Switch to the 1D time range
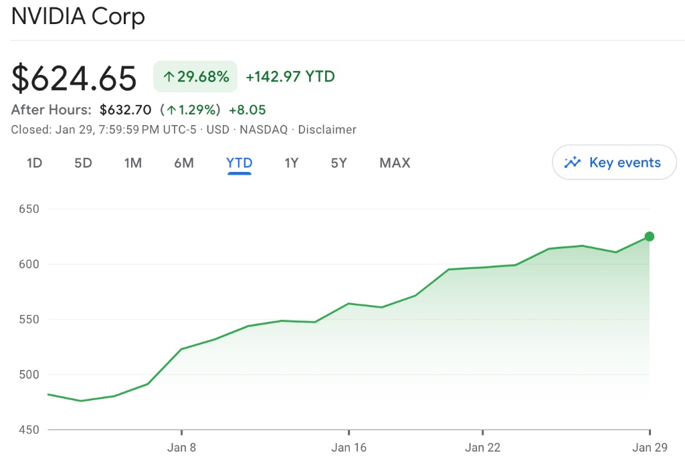 [34, 163]
